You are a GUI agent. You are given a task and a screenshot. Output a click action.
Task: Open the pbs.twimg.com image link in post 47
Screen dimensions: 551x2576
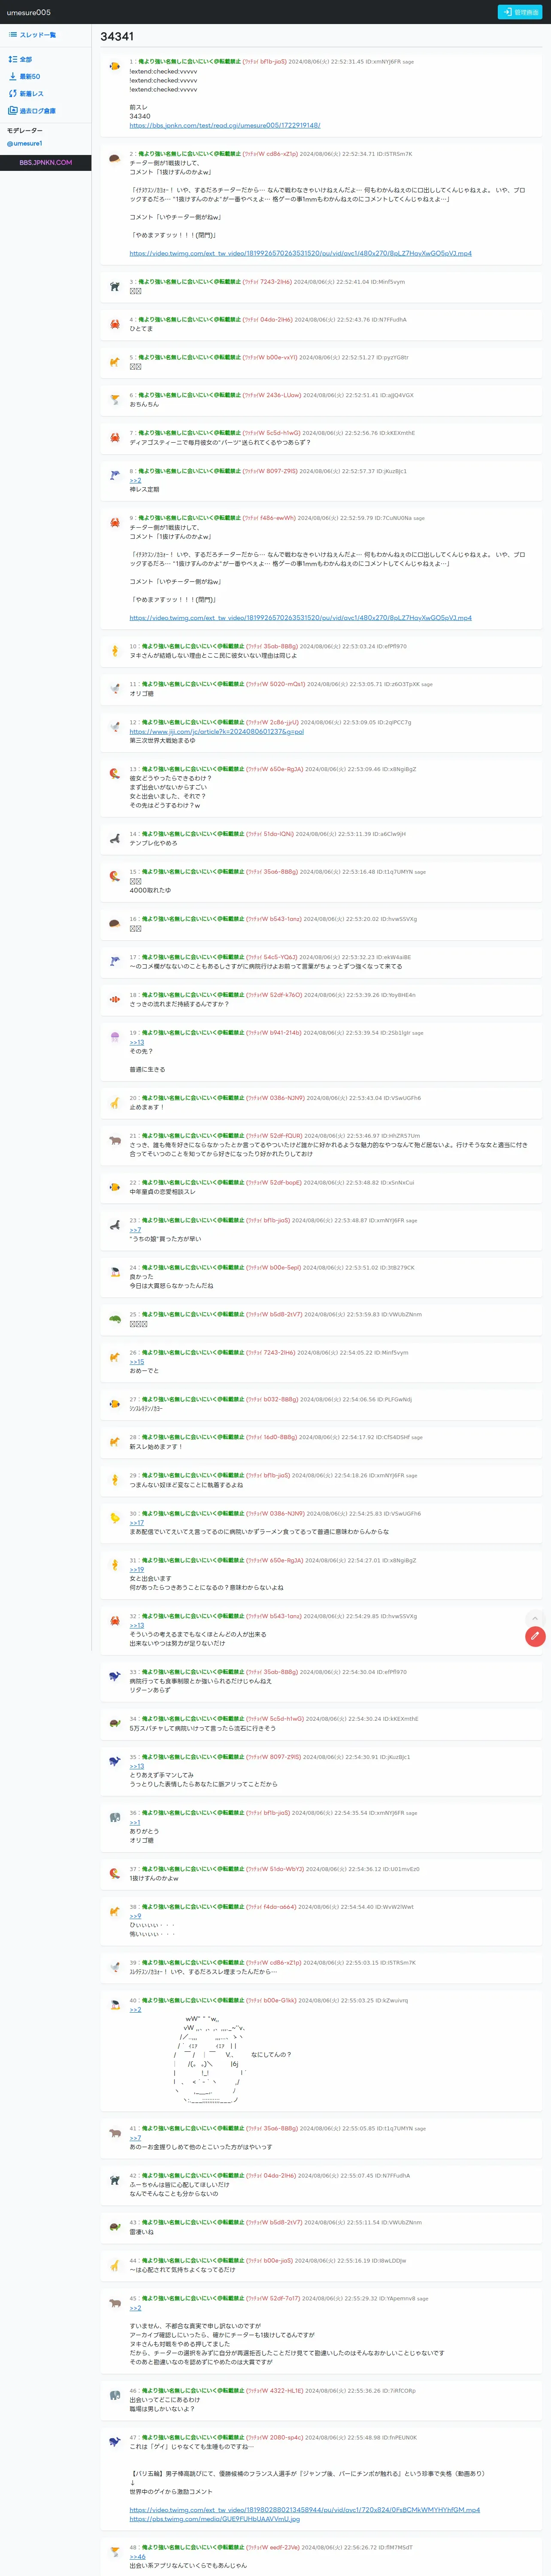[214, 2519]
